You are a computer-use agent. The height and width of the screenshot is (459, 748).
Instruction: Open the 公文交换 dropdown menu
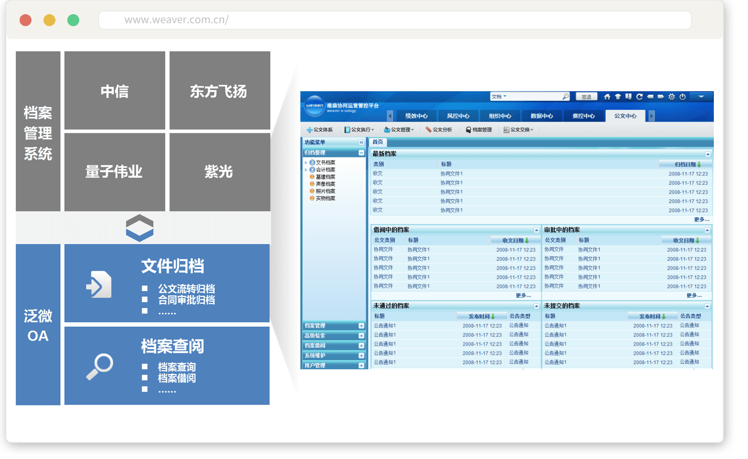click(518, 130)
